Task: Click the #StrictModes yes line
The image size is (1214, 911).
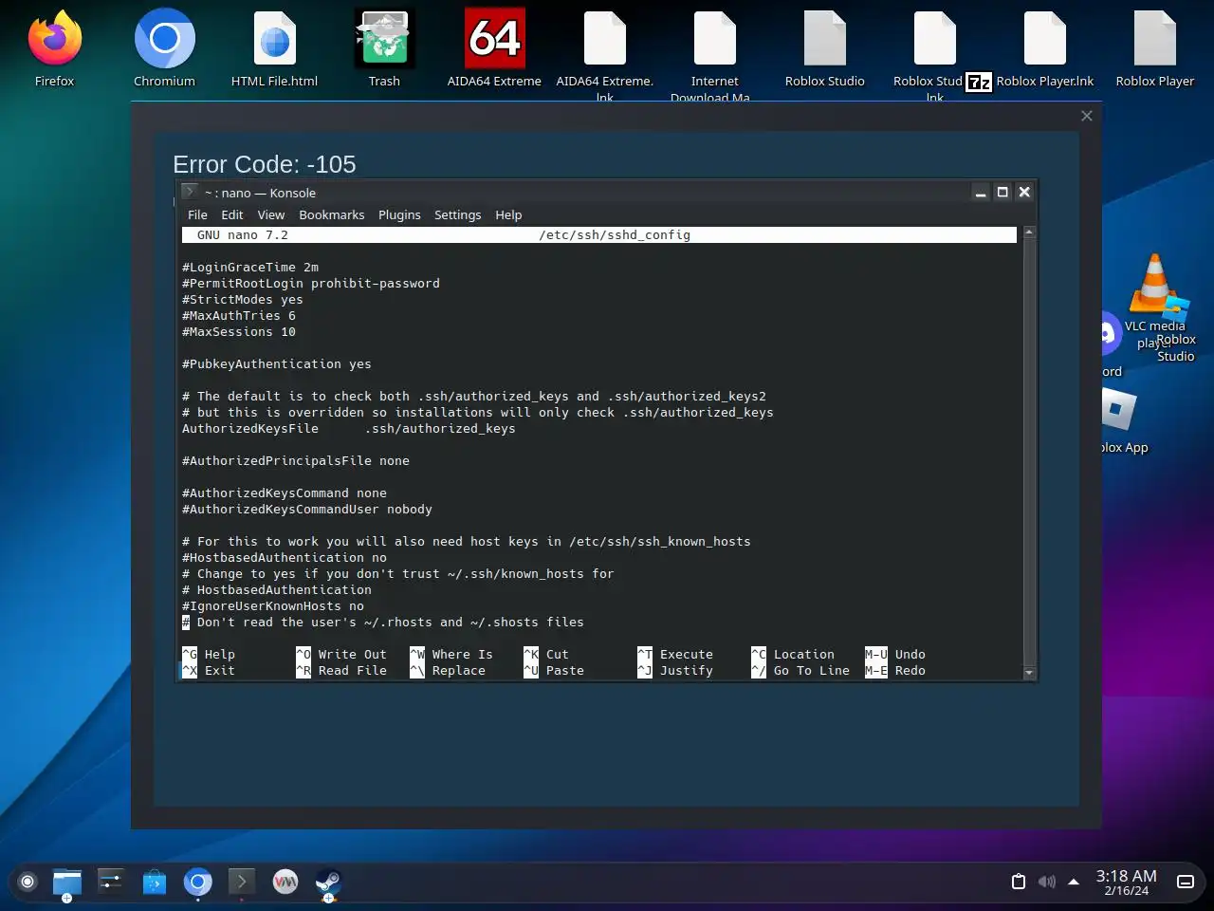Action: (x=243, y=299)
